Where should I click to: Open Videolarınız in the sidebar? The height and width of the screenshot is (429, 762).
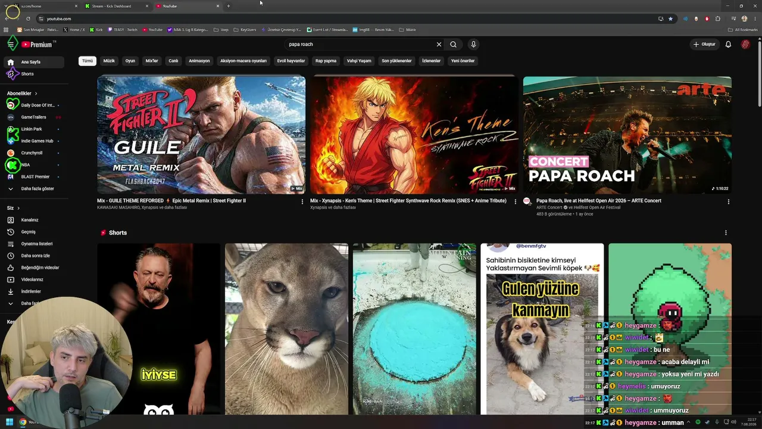[33, 279]
